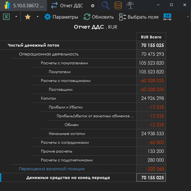Collapse the Операционная деятельность row
The width and height of the screenshot is (191, 191).
click(x=49, y=54)
